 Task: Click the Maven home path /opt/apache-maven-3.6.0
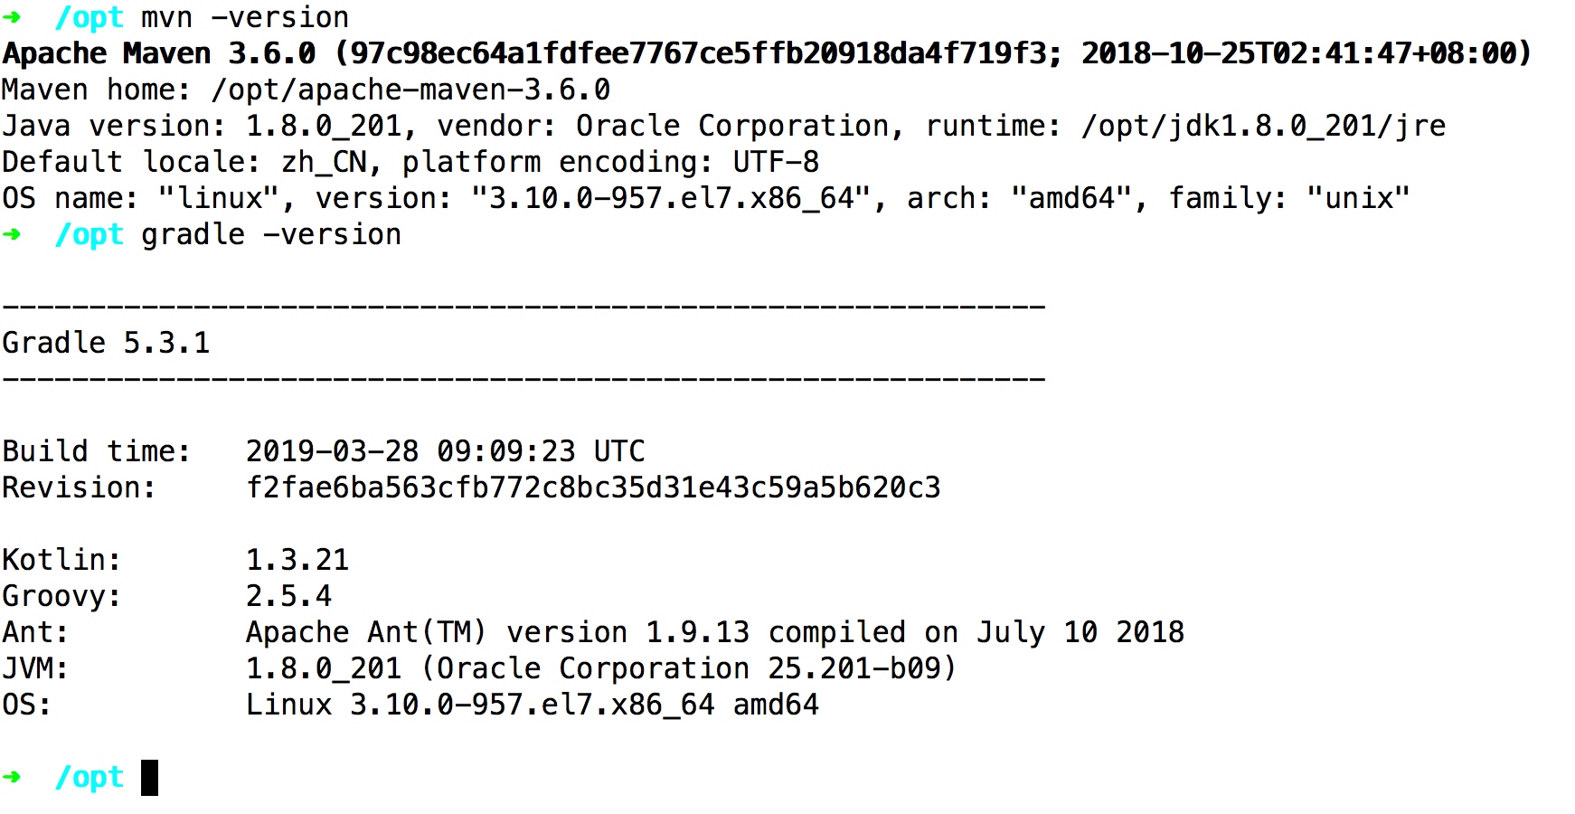point(410,90)
